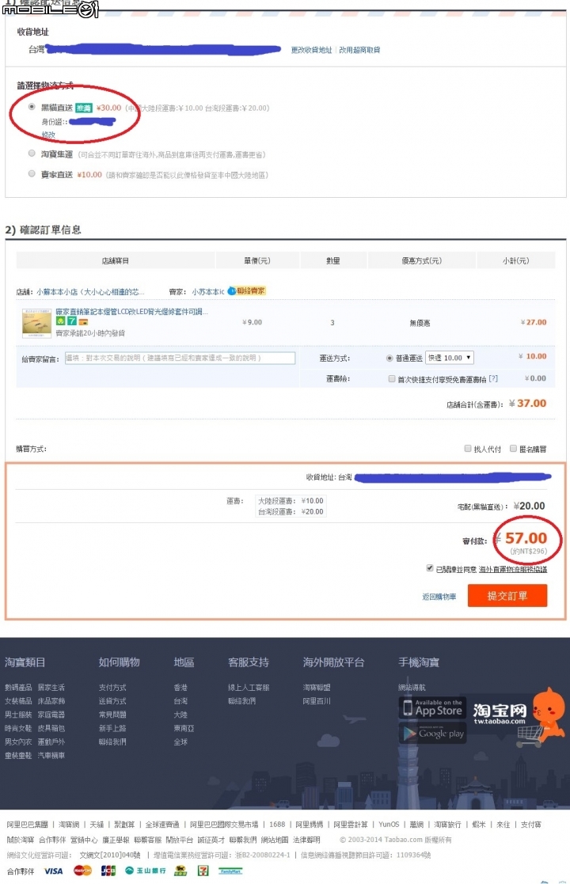Click 返回購物車 link
This screenshot has width=570, height=884.
(x=439, y=597)
